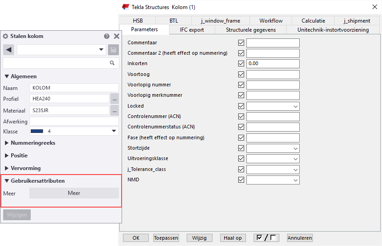This screenshot has width=382, height=246.
Task: Switch to the BTL tab
Action: pos(174,21)
